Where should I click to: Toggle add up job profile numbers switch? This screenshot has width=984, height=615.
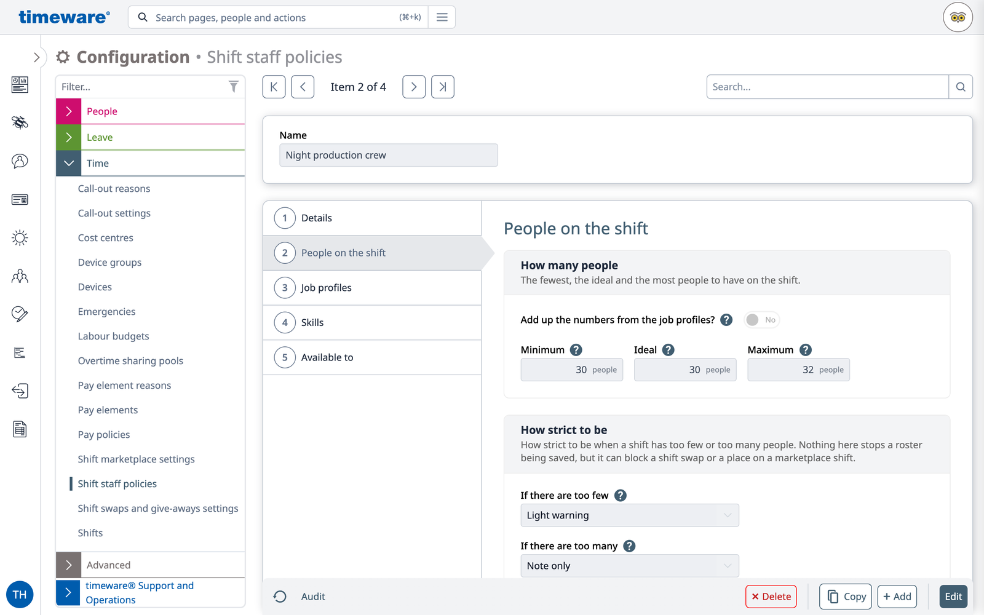point(761,320)
